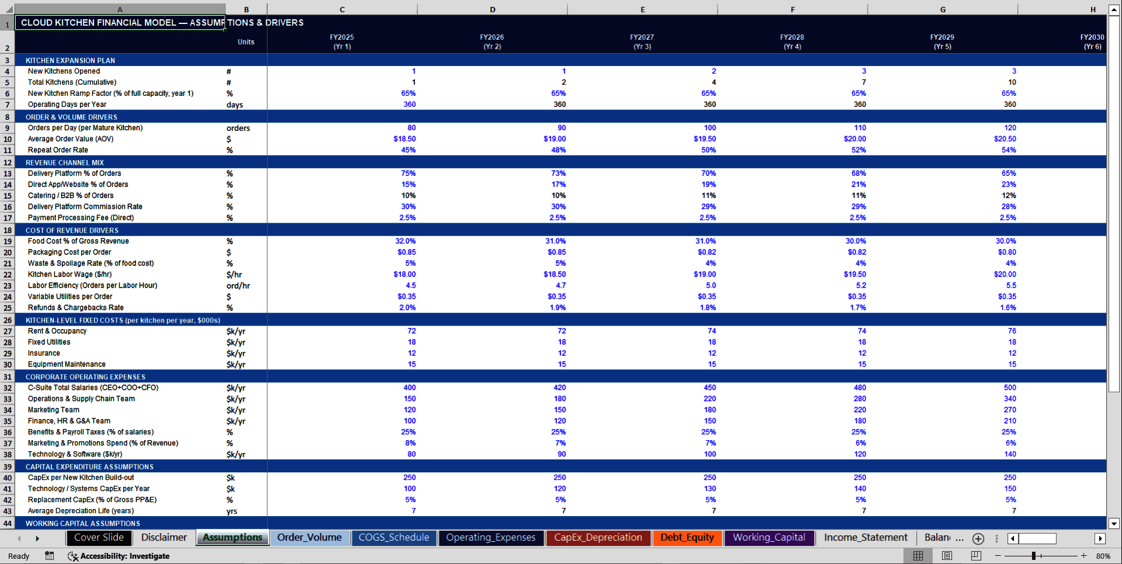Click the next-sheet navigation arrow
Viewport: 1122px width, 564px height.
tap(37, 538)
